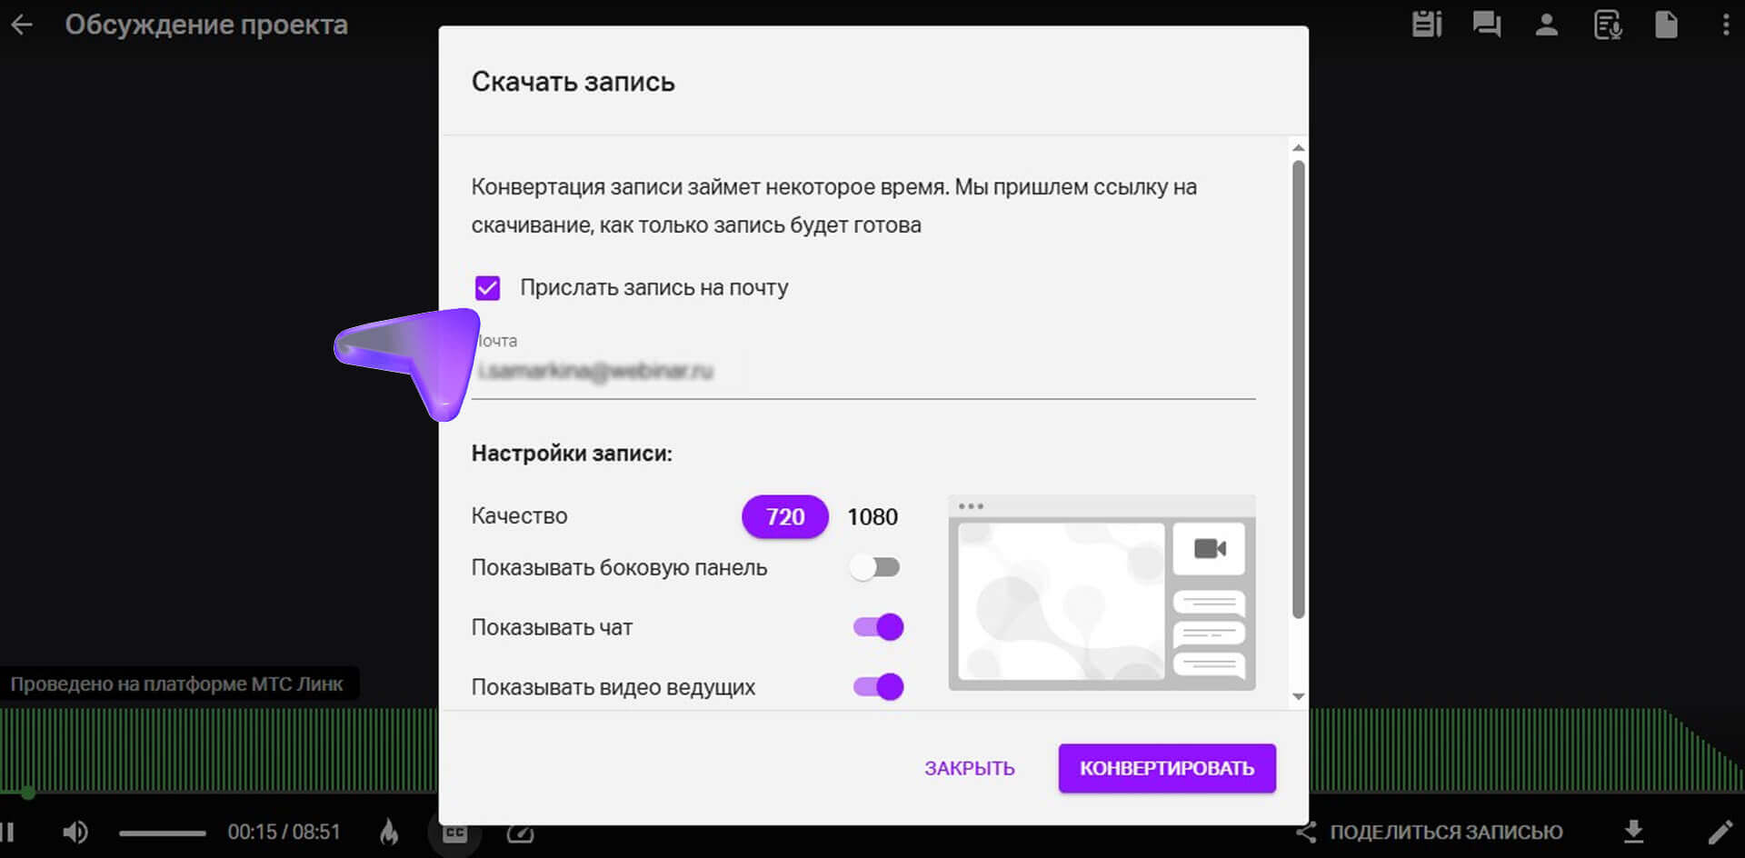1745x858 pixels.
Task: Click the flame icon in the player bar
Action: click(x=389, y=832)
